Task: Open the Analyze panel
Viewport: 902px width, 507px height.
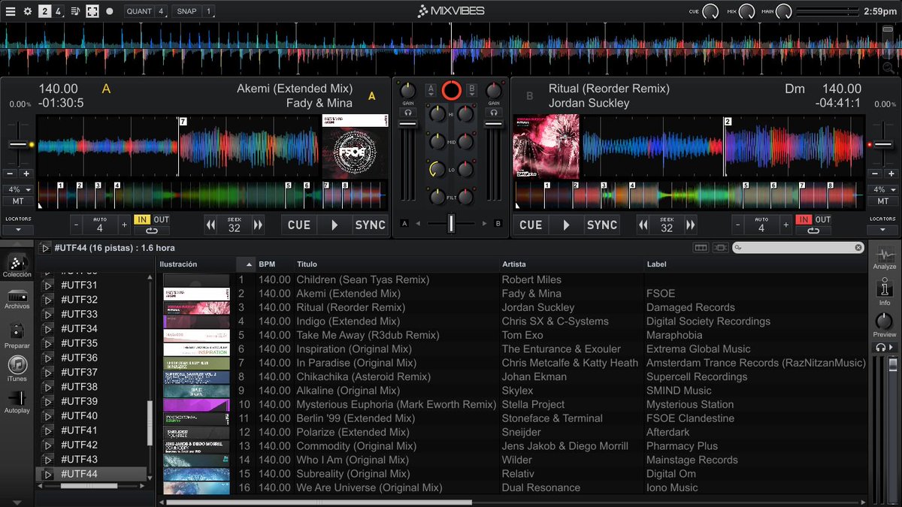Action: [885, 258]
